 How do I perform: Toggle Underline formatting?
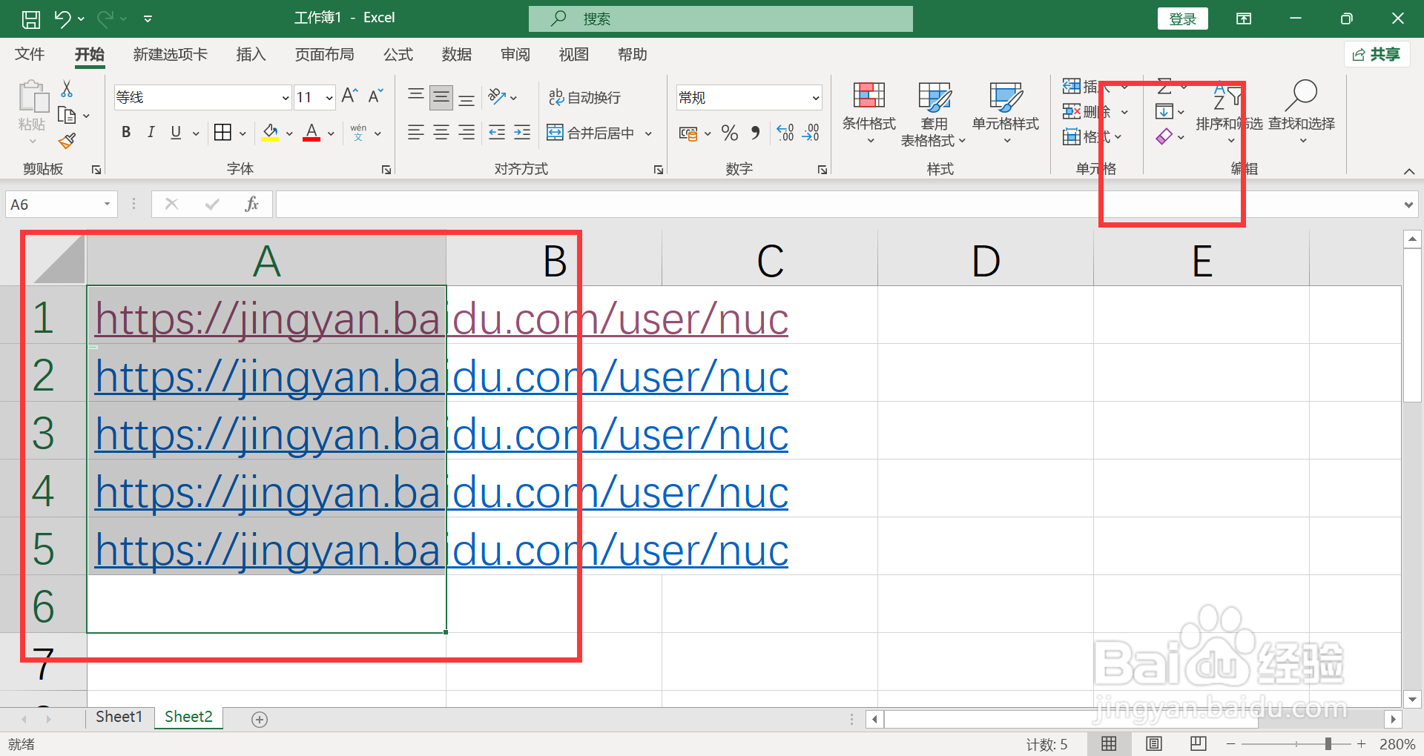pos(176,133)
